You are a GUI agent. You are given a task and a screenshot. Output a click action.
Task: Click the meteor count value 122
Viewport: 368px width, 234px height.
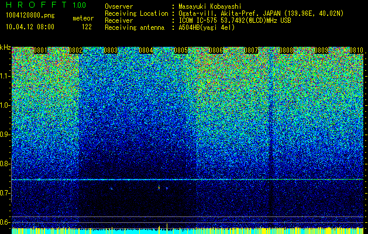87,27
